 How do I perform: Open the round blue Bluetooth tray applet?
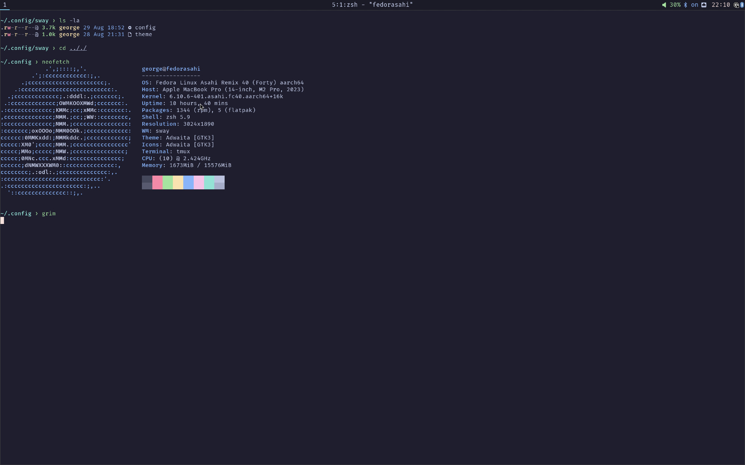(742, 5)
